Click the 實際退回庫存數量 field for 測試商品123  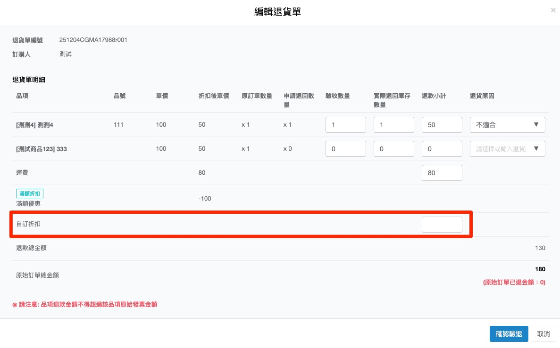tap(393, 149)
